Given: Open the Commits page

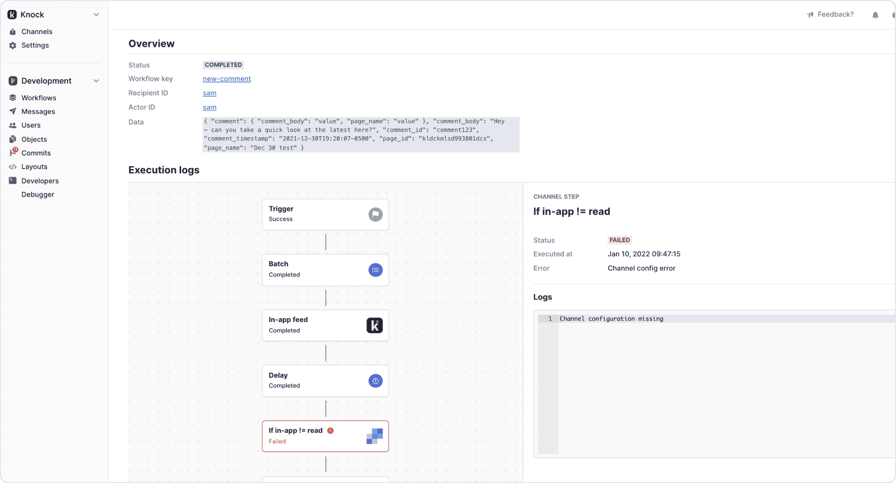Looking at the screenshot, I should coord(36,153).
